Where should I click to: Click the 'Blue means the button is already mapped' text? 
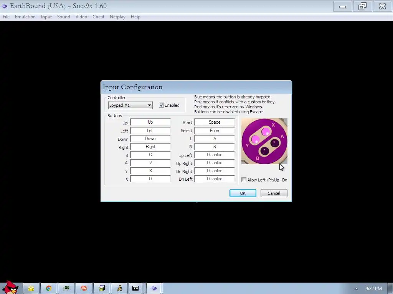(x=233, y=97)
